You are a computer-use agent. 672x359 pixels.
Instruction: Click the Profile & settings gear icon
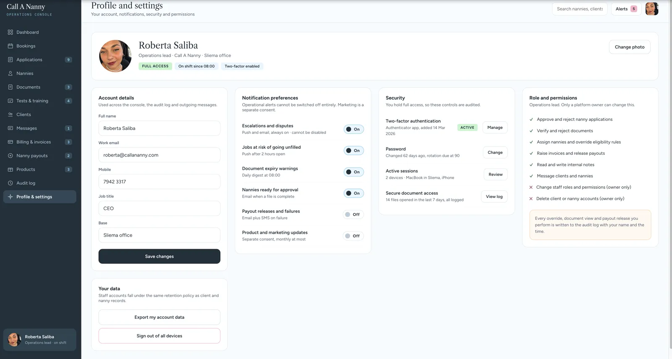(10, 197)
